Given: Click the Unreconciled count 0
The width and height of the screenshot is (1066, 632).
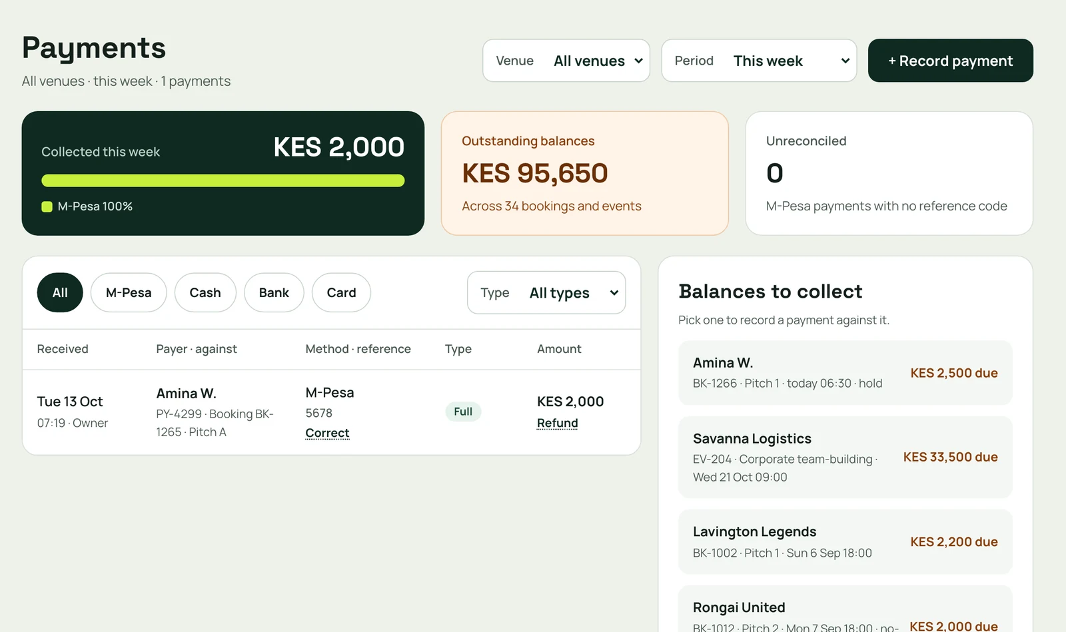Looking at the screenshot, I should (x=775, y=173).
